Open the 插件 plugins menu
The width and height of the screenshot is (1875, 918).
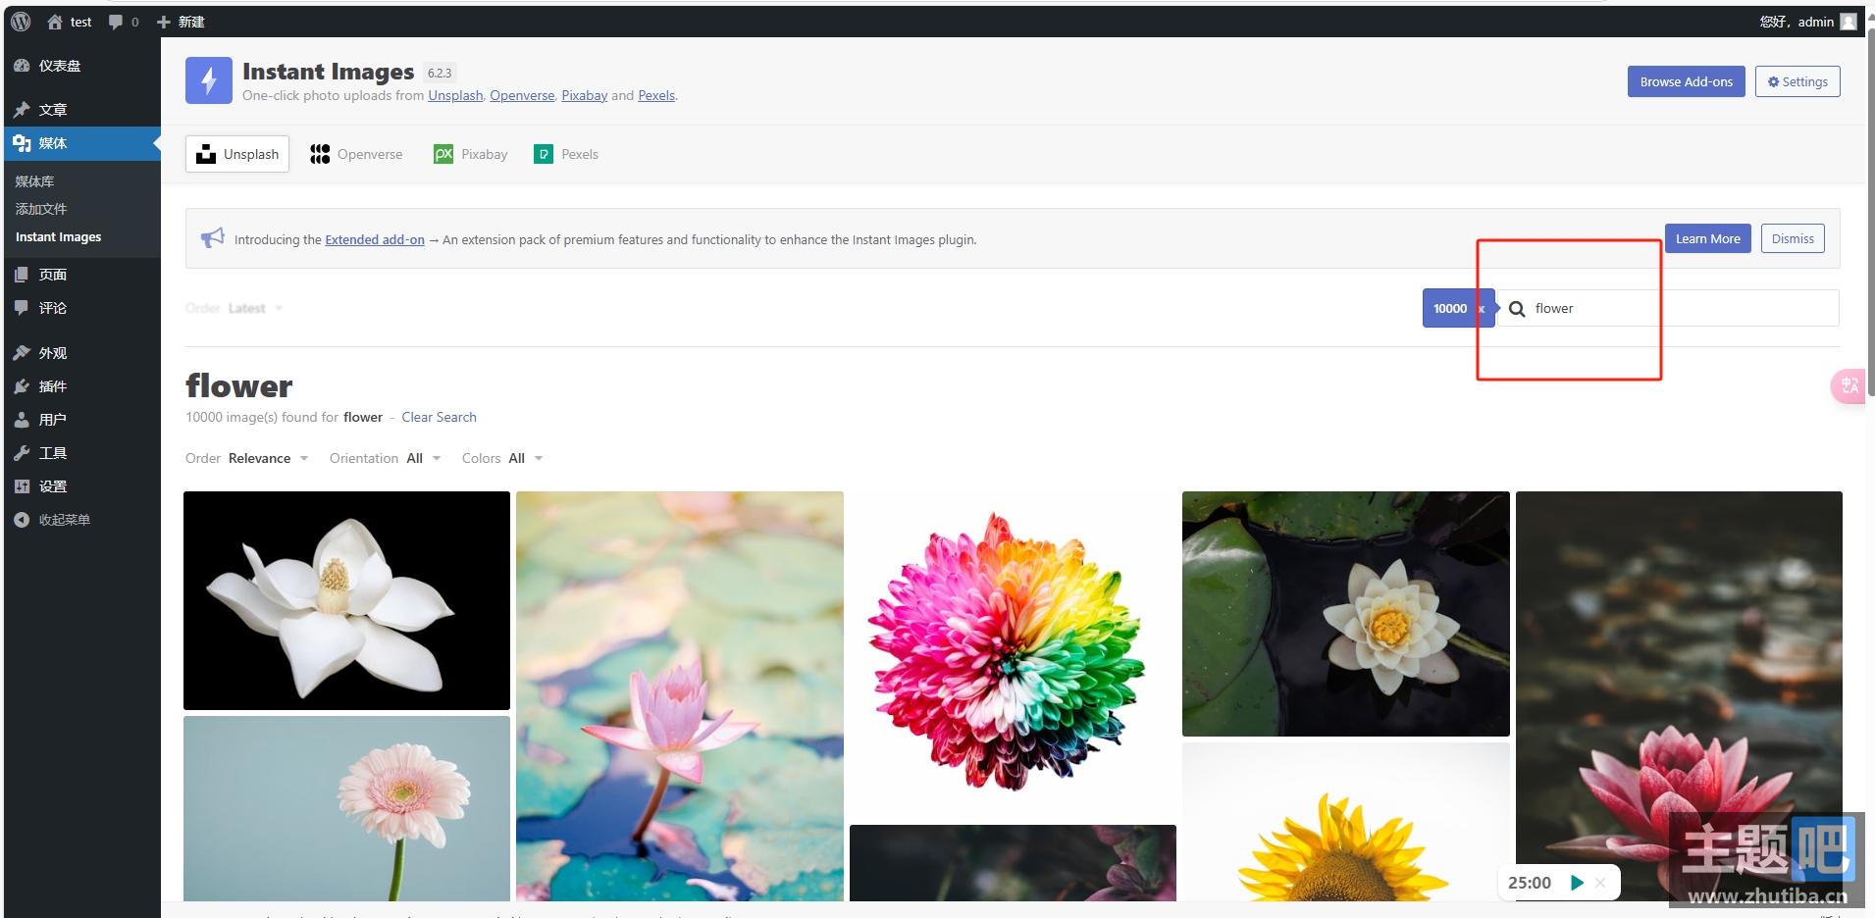[82, 386]
